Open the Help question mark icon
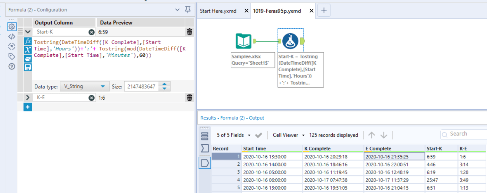The width and height of the screenshot is (487, 193). pyautogui.click(x=12, y=66)
